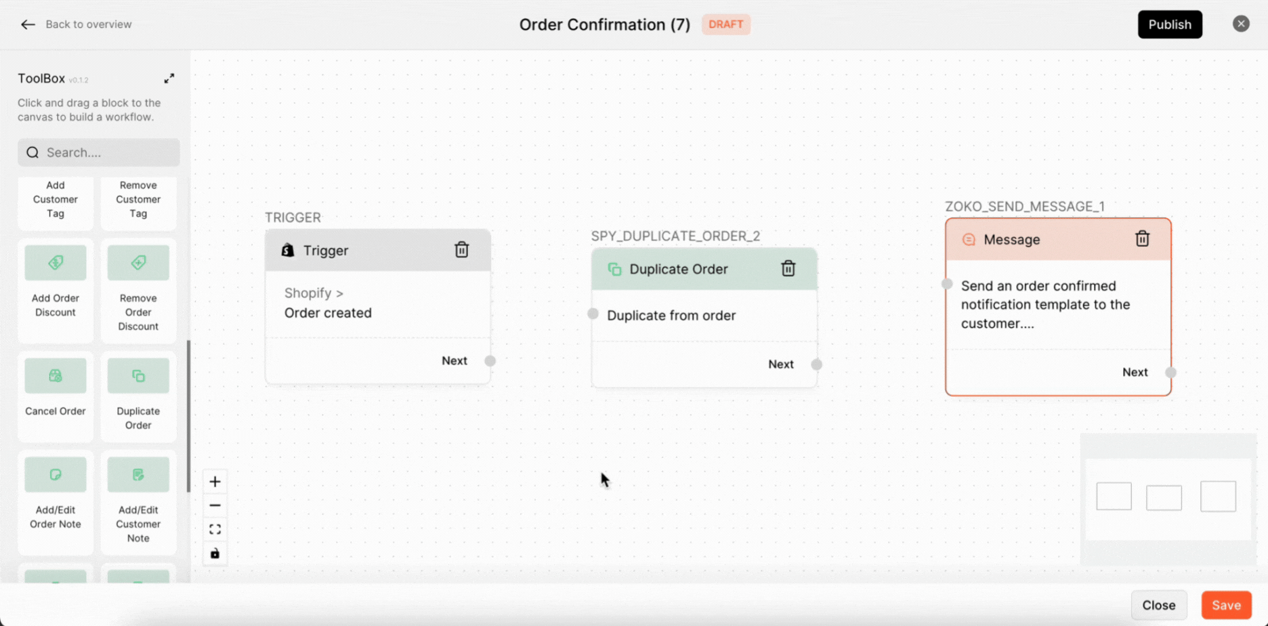
Task: Click the Order Confirmation (7) title
Action: pos(605,25)
